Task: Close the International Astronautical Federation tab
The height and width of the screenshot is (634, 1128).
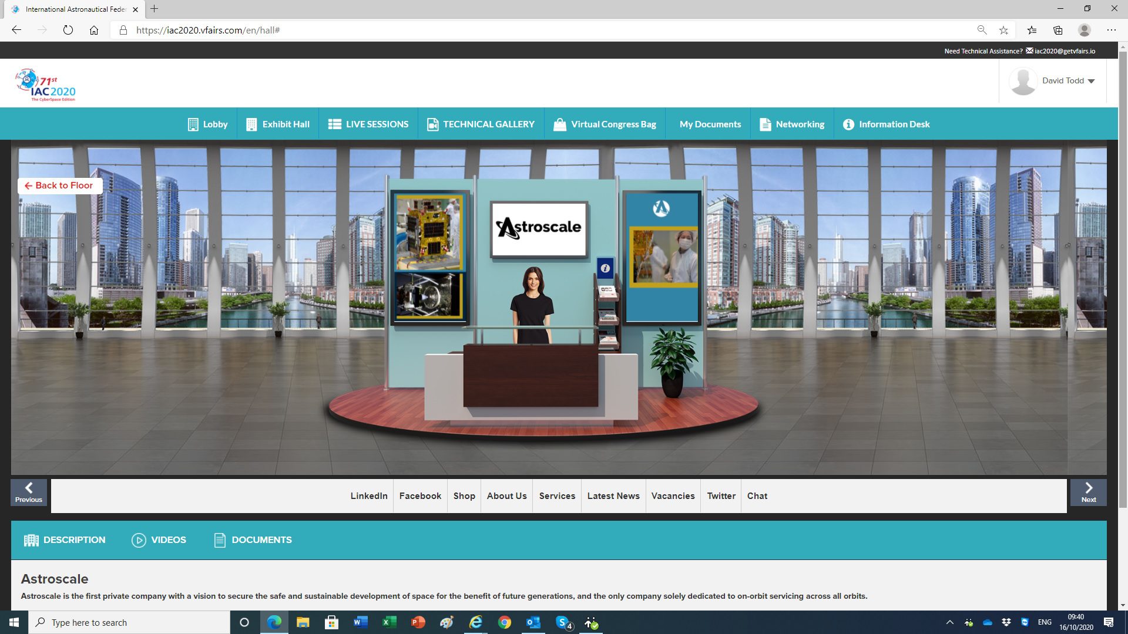Action: (136, 9)
